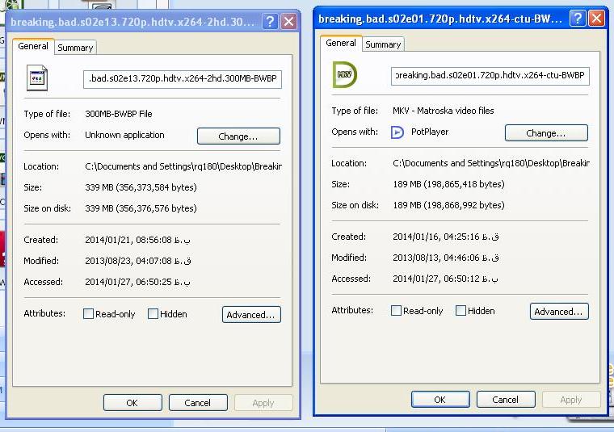Click the PotPlayer icon next to Opens with
The width and height of the screenshot is (614, 432).
[x=397, y=132]
